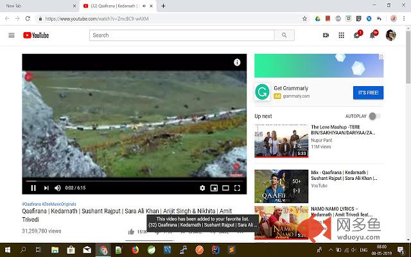Screen dimensions: 411x257
Task: Toggle the Autoplay switch
Action: (x=374, y=116)
